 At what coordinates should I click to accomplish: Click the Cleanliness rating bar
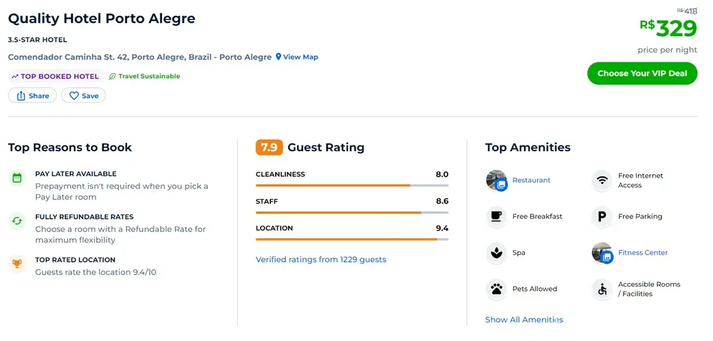point(352,185)
